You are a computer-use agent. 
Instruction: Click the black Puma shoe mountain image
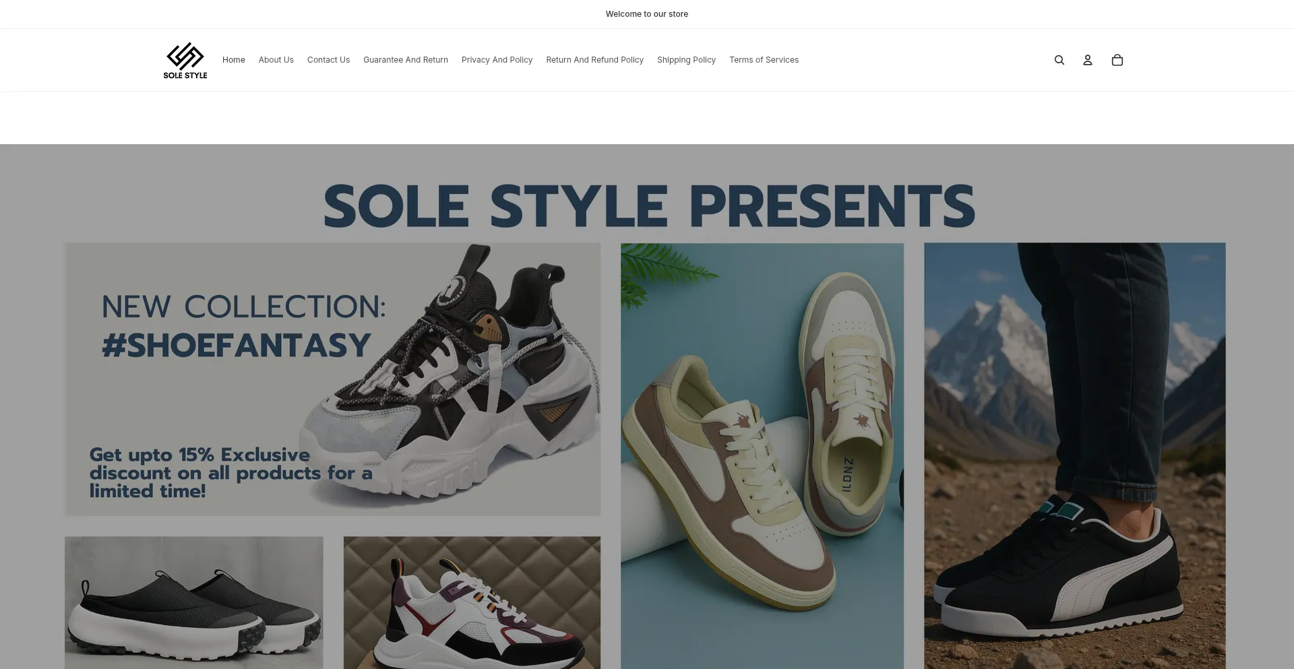[x=1075, y=456]
